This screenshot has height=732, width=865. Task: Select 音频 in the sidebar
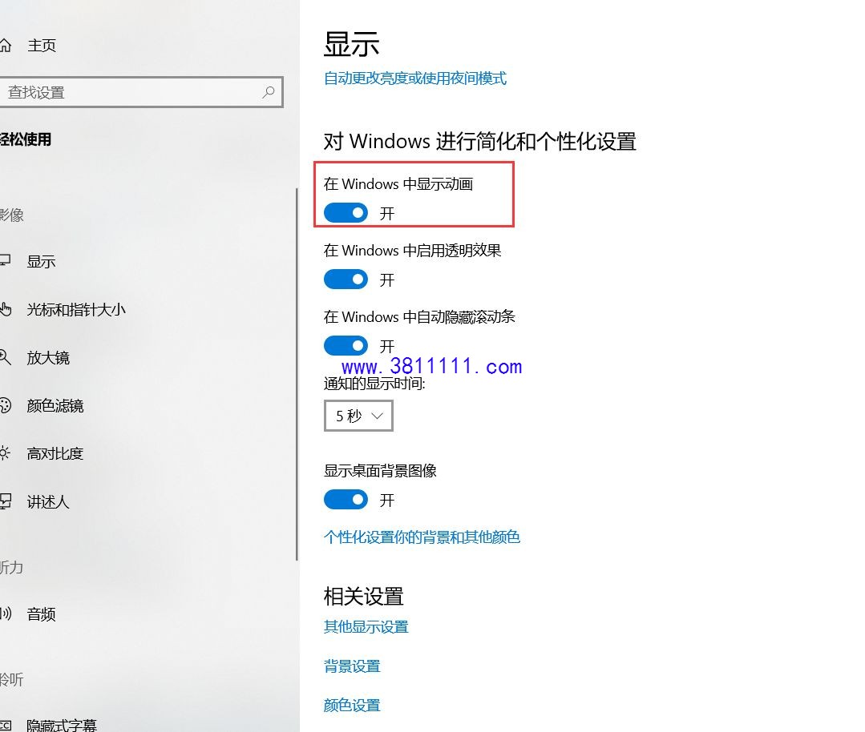(42, 614)
